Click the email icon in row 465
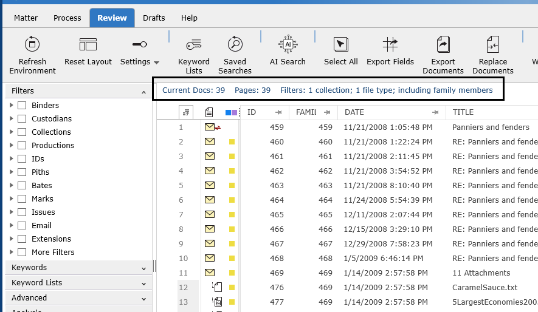 [210, 214]
